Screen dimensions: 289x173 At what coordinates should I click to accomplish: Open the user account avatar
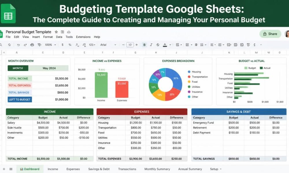pos(287,34)
